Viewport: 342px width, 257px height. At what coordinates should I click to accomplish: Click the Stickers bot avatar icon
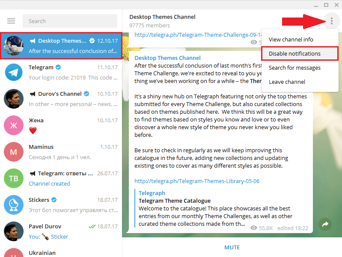tap(14, 205)
